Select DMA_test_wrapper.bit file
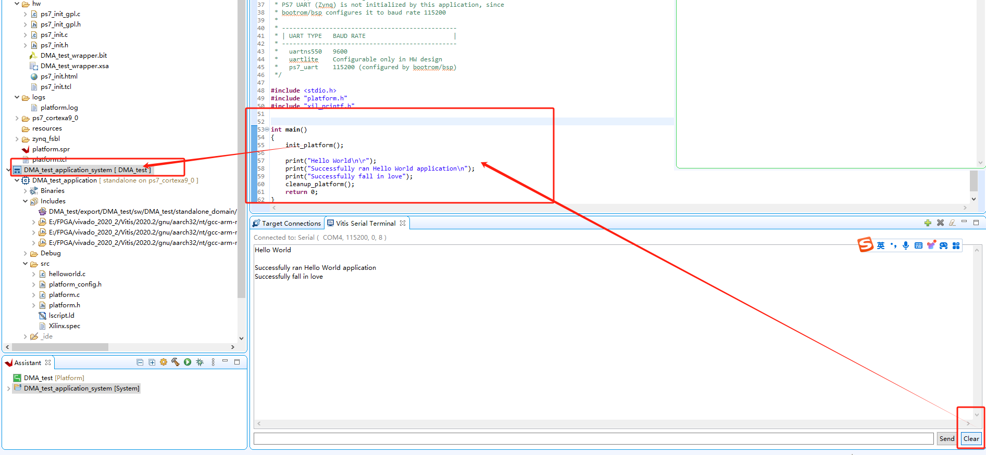The image size is (986, 455). click(73, 56)
